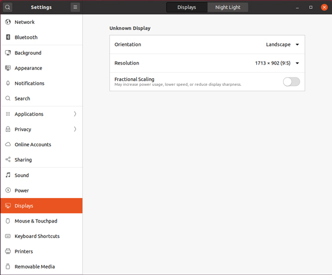The width and height of the screenshot is (332, 275).
Task: Open the Mouse & Touchpad label
Action: tap(36, 221)
